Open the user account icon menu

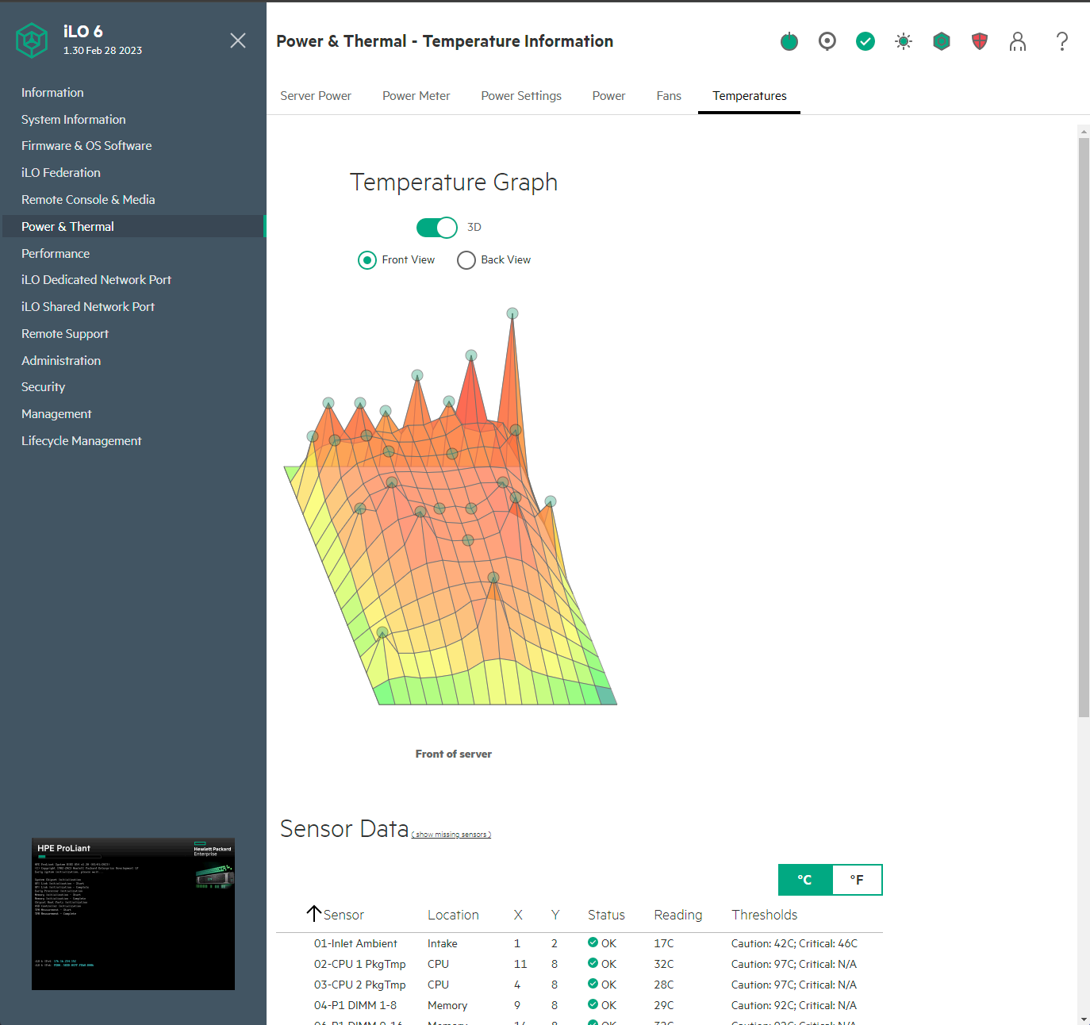(x=1017, y=41)
